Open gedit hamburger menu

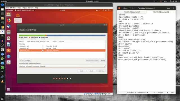[x=174, y=8]
